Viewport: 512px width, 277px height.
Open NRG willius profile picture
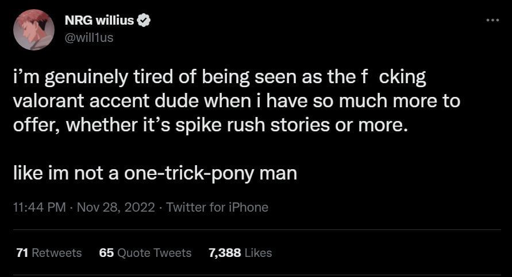(34, 29)
